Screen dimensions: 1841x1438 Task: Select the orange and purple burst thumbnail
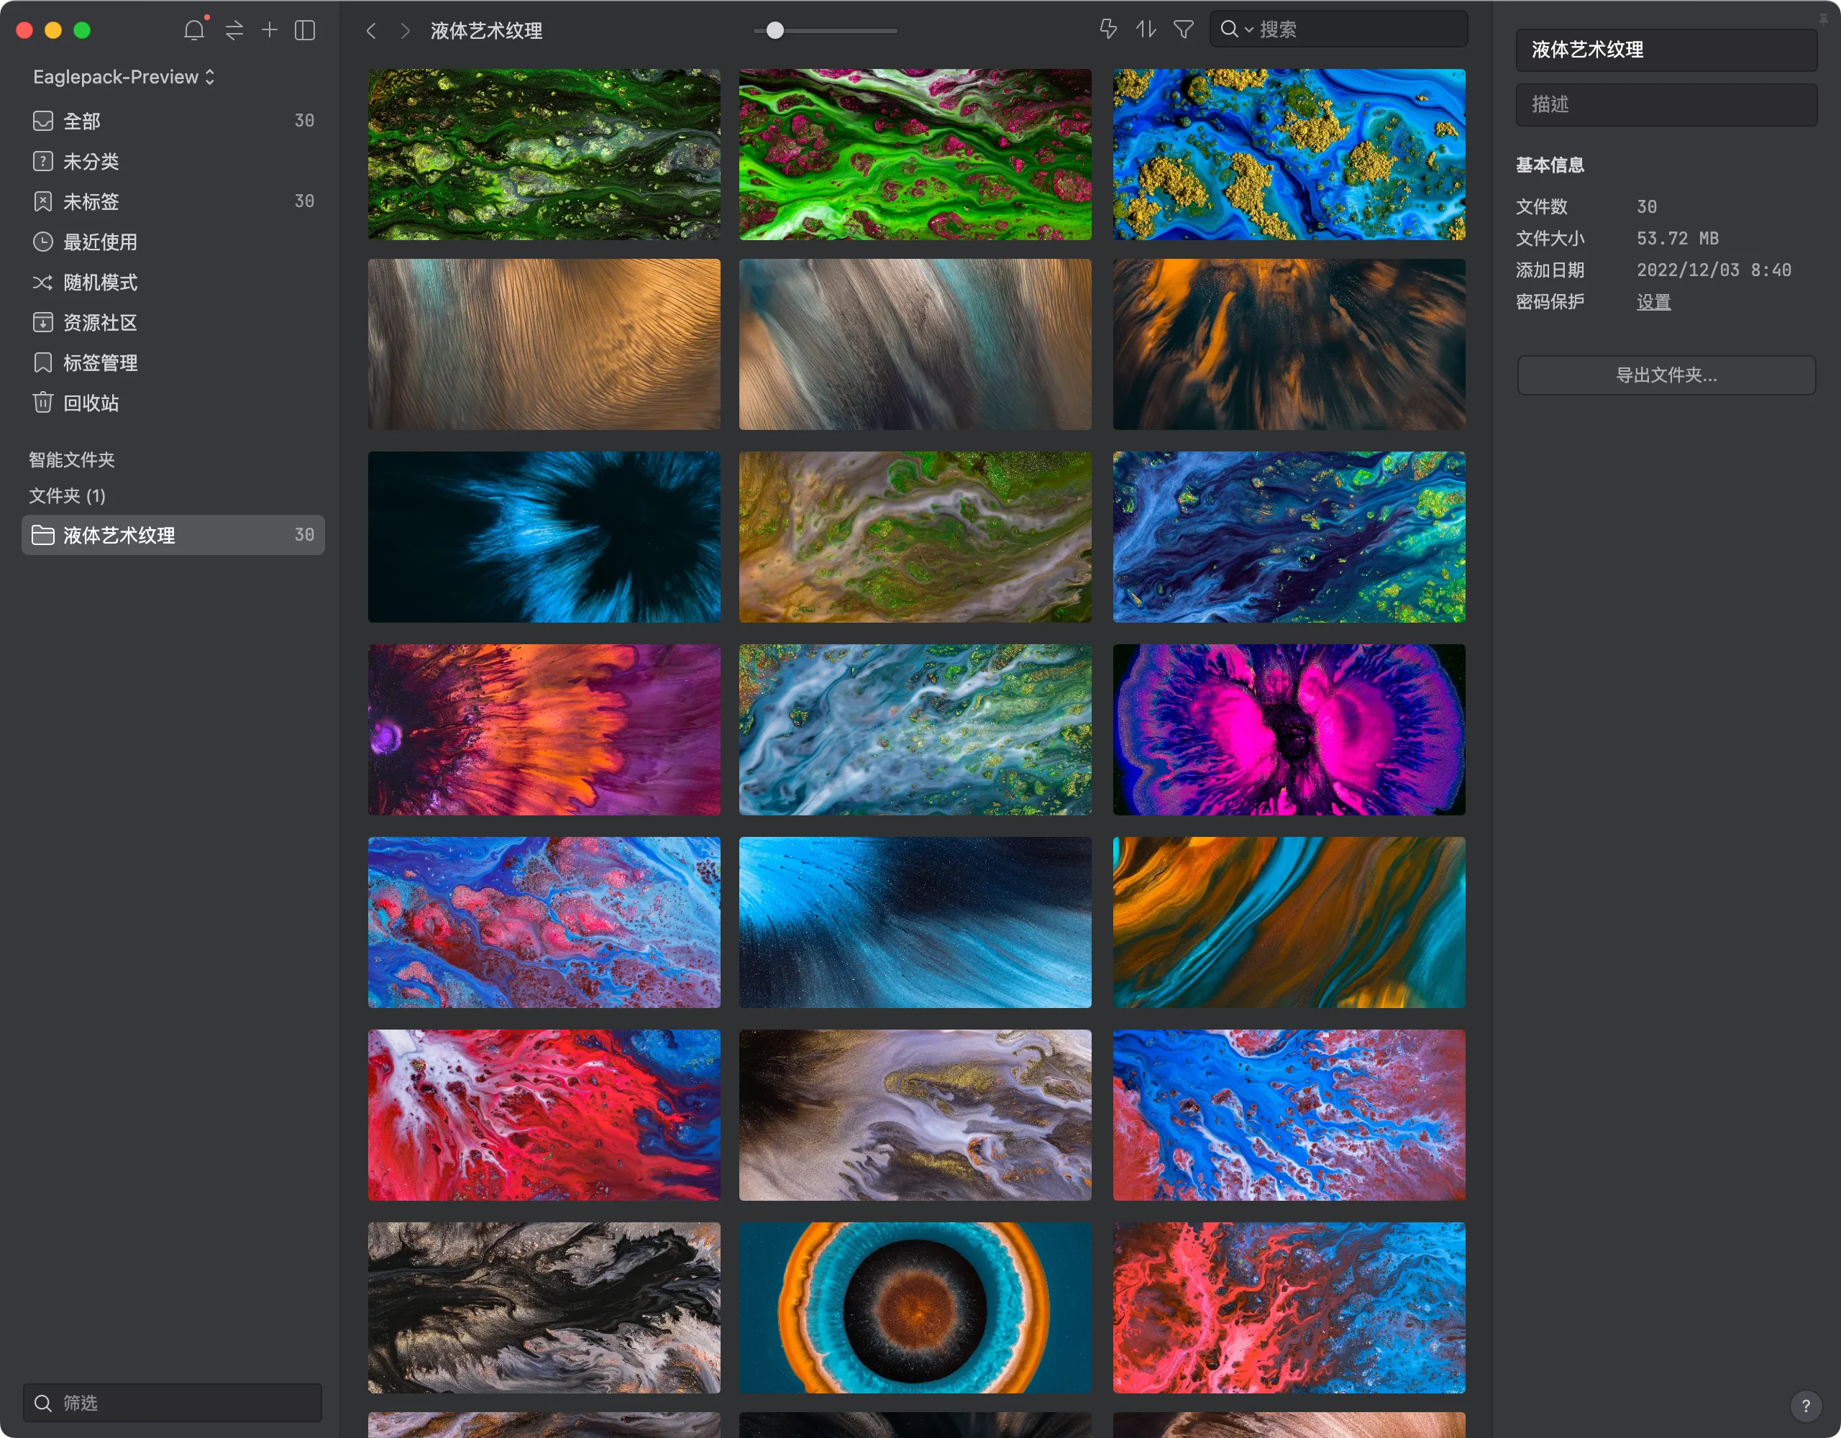(544, 730)
